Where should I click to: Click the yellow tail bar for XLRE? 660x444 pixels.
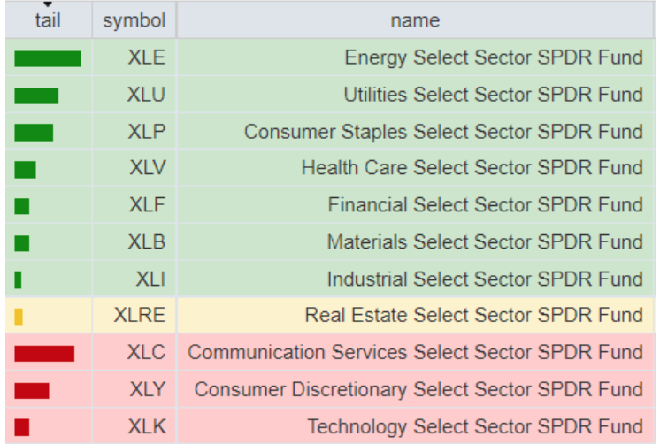click(x=19, y=316)
